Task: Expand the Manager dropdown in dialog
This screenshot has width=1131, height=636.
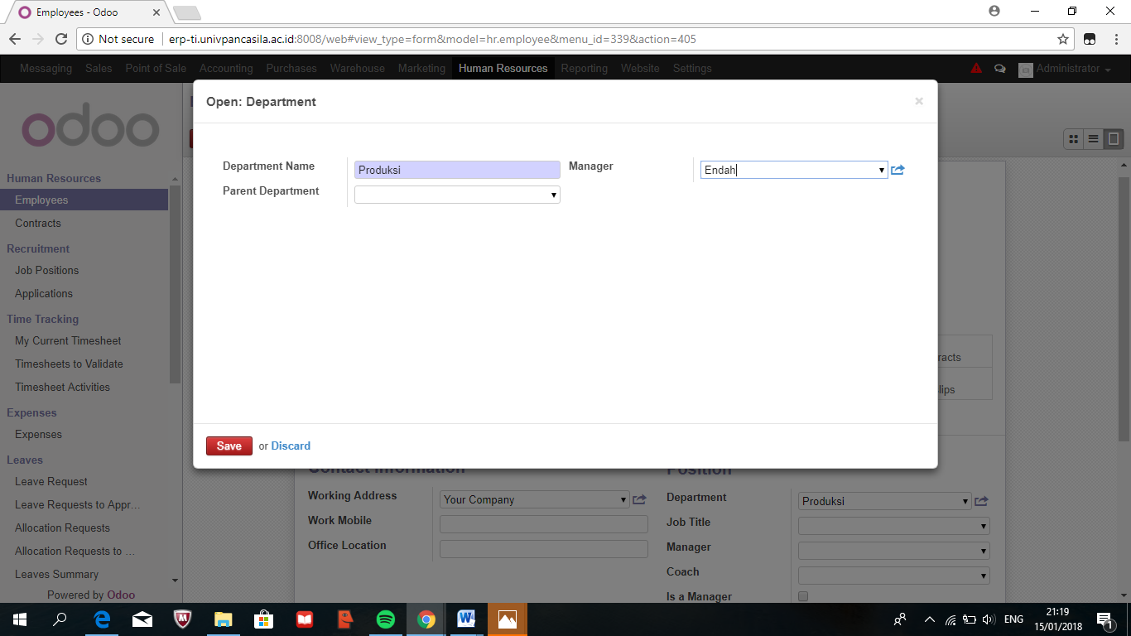Action: 881,171
